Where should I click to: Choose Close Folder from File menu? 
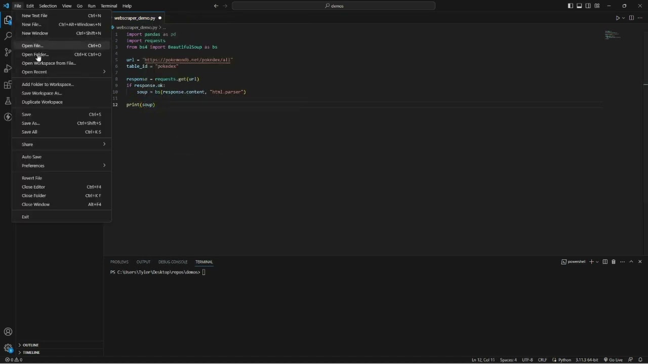coord(61,196)
